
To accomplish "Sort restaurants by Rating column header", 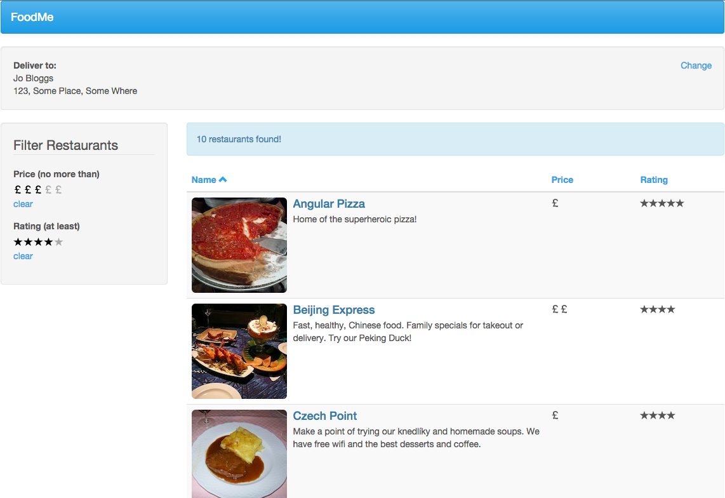I will 654,180.
